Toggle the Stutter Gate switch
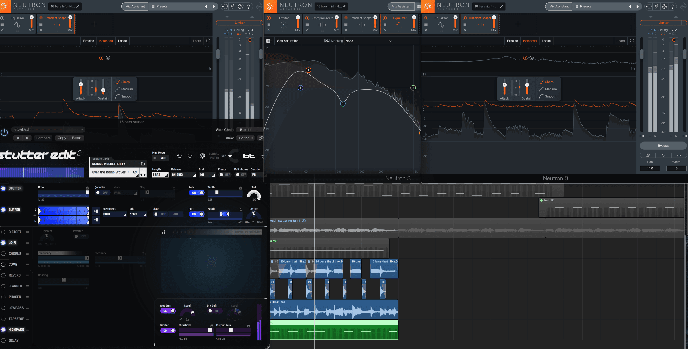Image resolution: width=688 pixels, height=349 pixels. [x=196, y=193]
